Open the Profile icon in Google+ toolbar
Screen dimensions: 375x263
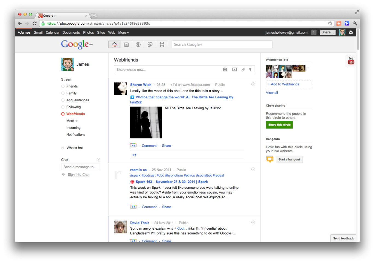(138, 44)
